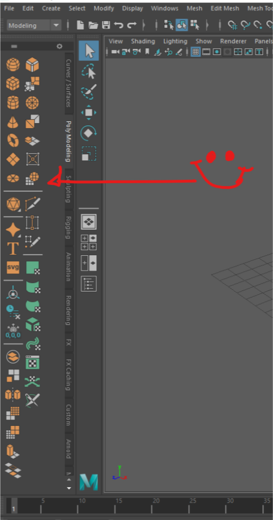
Task: Switch to the Arnold shelf tab
Action: [68, 449]
